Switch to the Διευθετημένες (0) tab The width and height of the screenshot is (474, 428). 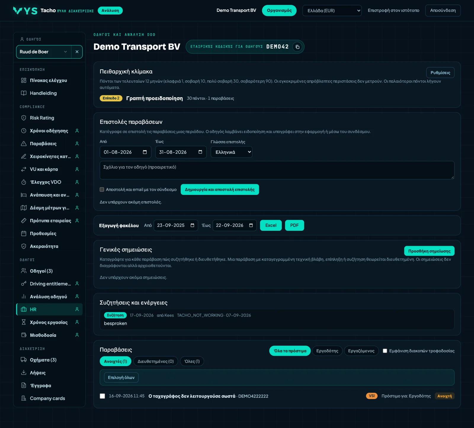pos(156,361)
